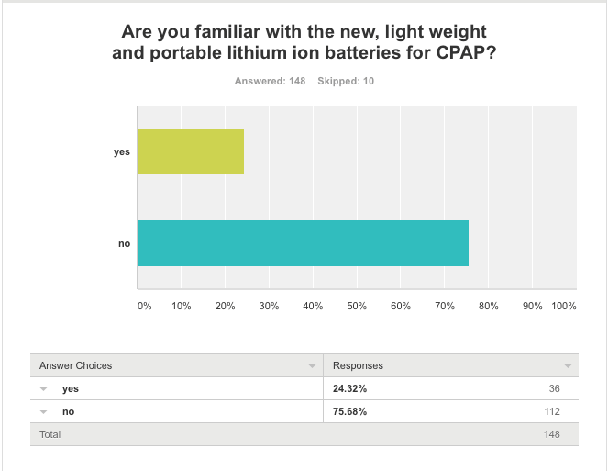Image resolution: width=608 pixels, height=471 pixels.
Task: Click the Skipped: 10 text
Action: coord(346,81)
